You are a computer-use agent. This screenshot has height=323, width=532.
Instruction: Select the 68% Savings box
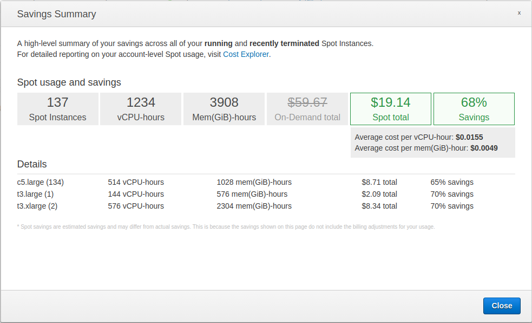(x=474, y=109)
